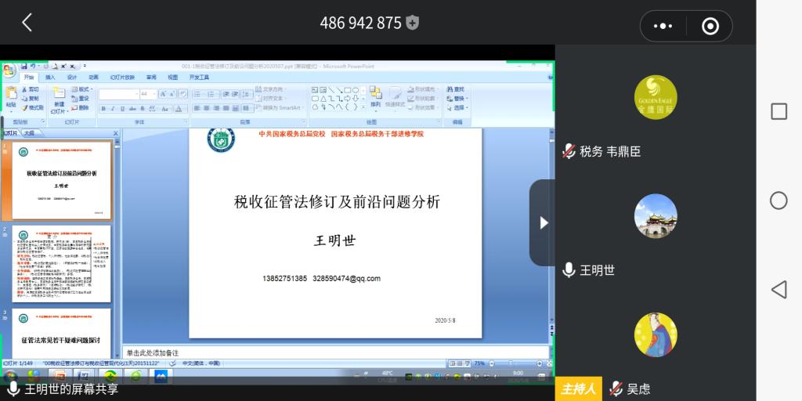The image size is (802, 401).
Task: Click the New Slide (新建幻灯片) icon
Action: tap(59, 100)
